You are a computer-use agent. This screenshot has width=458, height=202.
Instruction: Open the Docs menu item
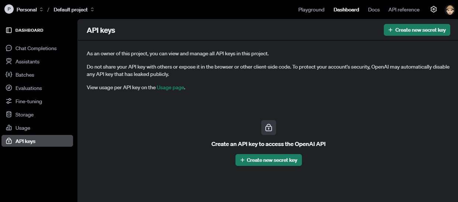click(374, 10)
